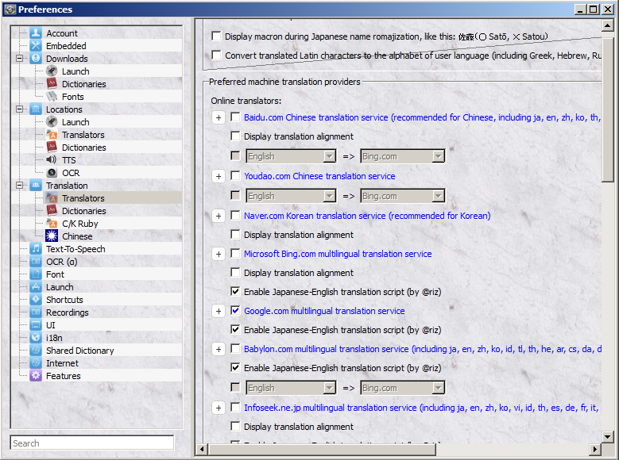The height and width of the screenshot is (460, 619).
Task: Click the TTS speaker icon
Action: [52, 160]
